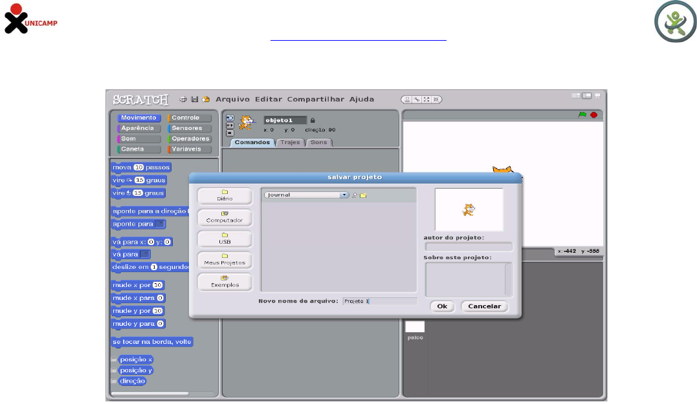Image resolution: width=697 pixels, height=404 pixels.
Task: Open the Computador folder shortcut
Action: click(x=225, y=218)
